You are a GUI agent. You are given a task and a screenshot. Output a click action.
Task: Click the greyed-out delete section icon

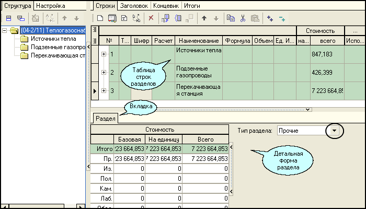pos(36,18)
